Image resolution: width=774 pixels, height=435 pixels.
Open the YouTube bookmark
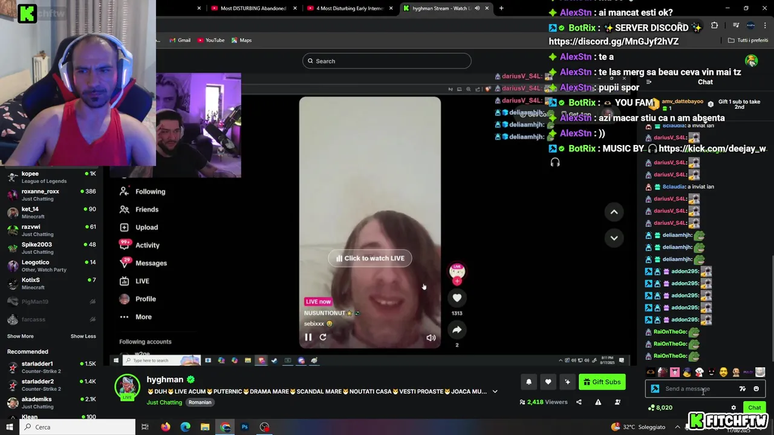pyautogui.click(x=210, y=40)
